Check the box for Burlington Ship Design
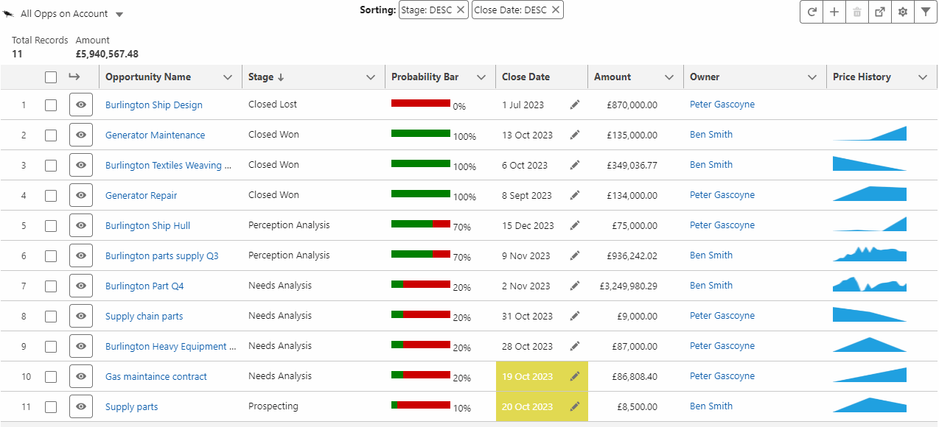This screenshot has height=427, width=939. 51,105
